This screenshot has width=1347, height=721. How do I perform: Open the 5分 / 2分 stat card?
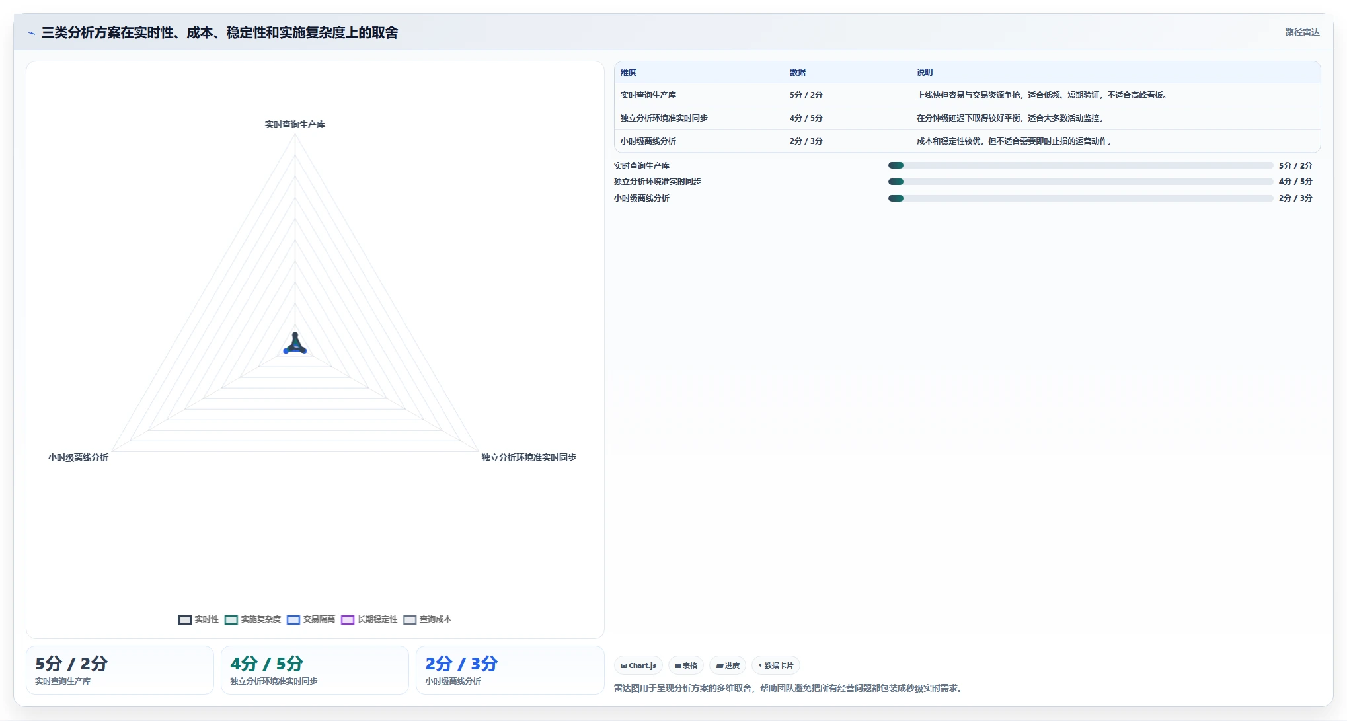[x=120, y=670]
